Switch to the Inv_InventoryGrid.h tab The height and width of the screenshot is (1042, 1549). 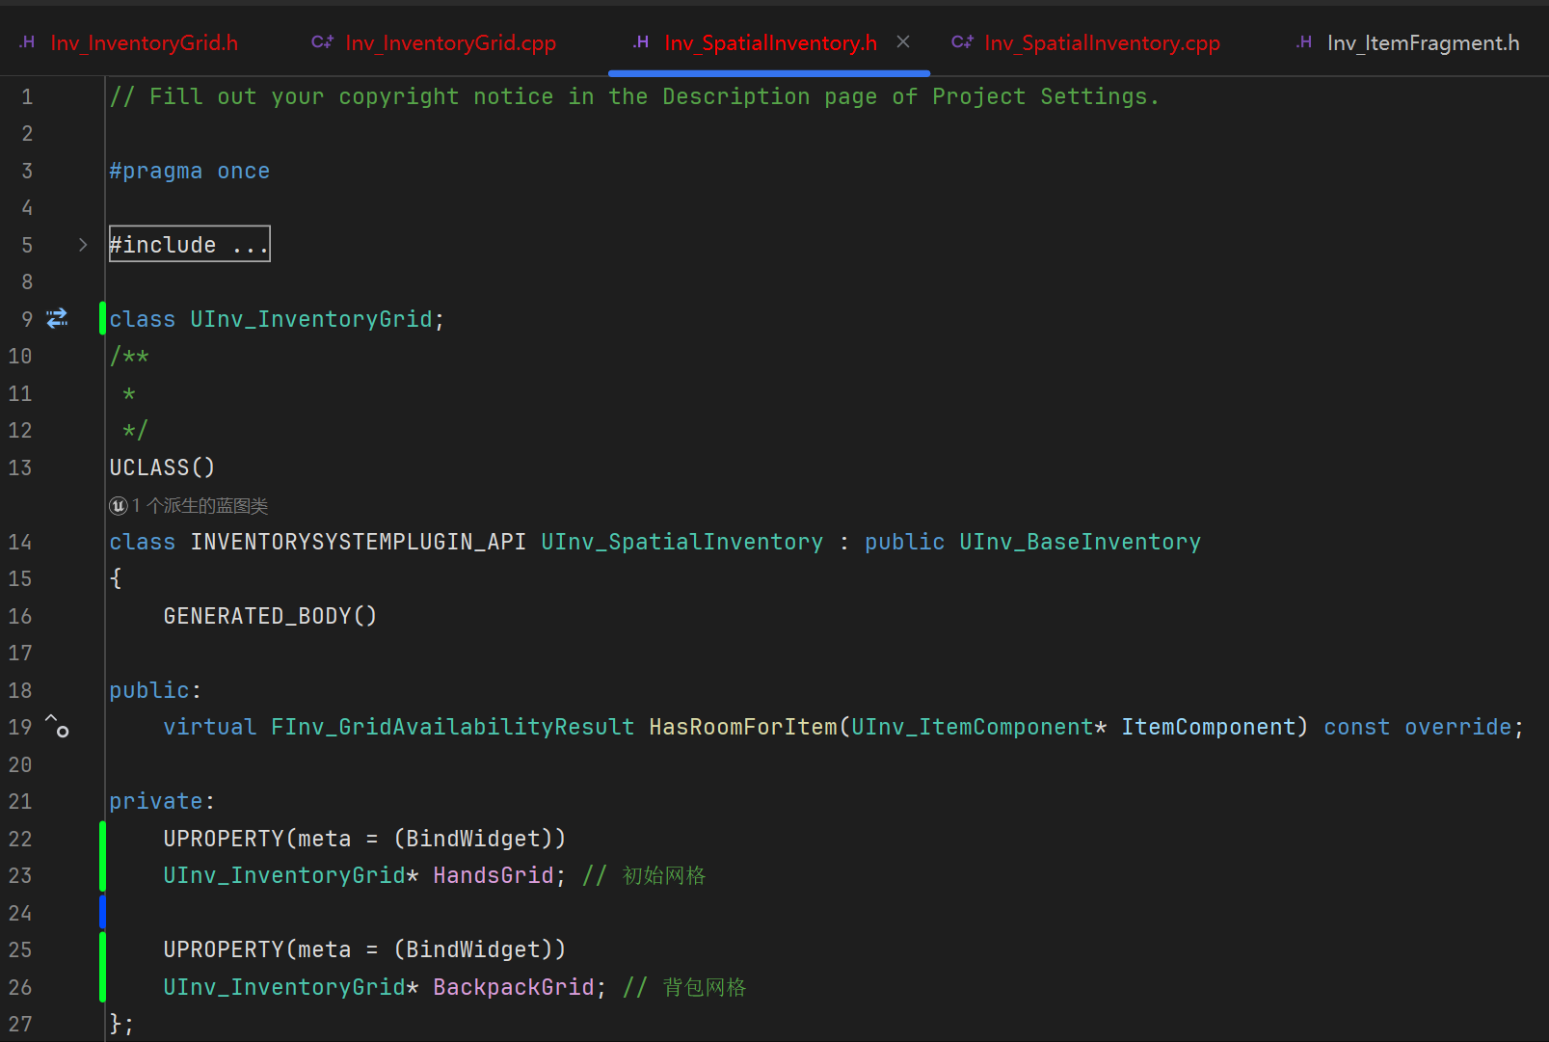144,42
